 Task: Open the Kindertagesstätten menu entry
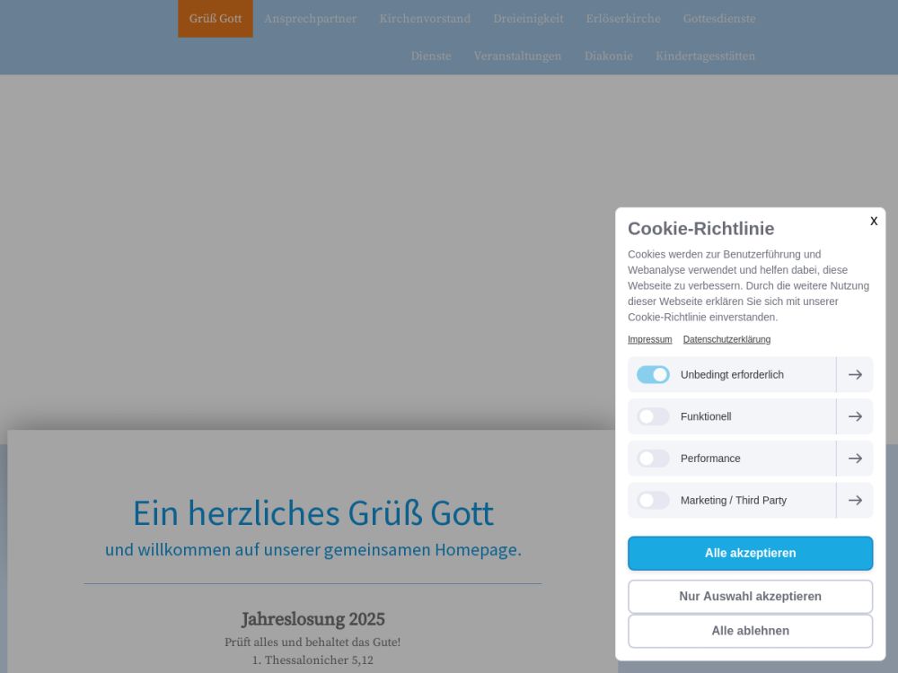(705, 57)
